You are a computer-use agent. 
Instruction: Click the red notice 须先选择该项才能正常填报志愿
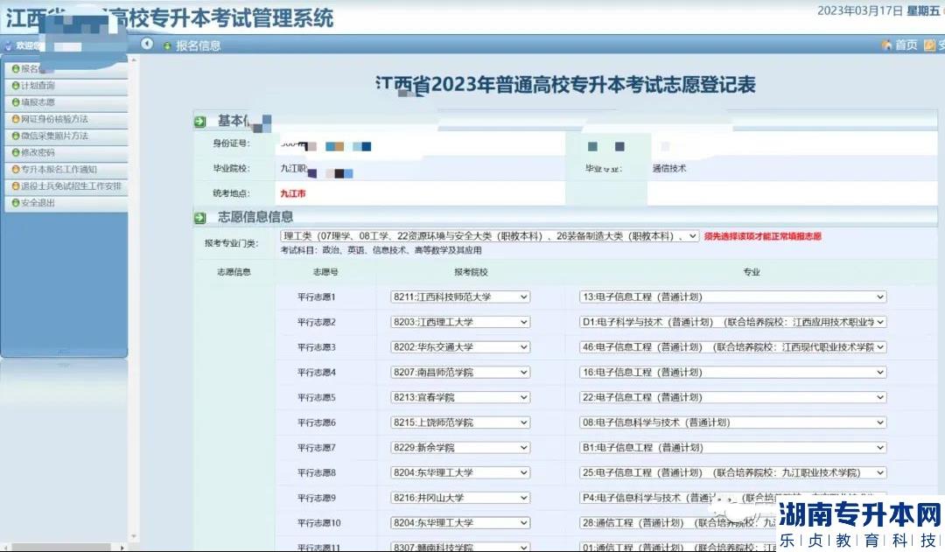click(x=762, y=236)
